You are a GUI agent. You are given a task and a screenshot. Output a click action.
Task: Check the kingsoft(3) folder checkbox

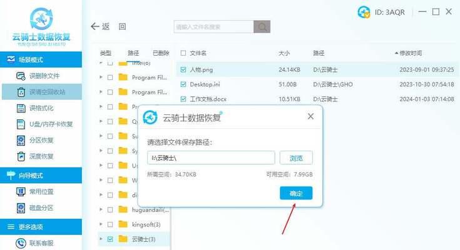click(110, 224)
